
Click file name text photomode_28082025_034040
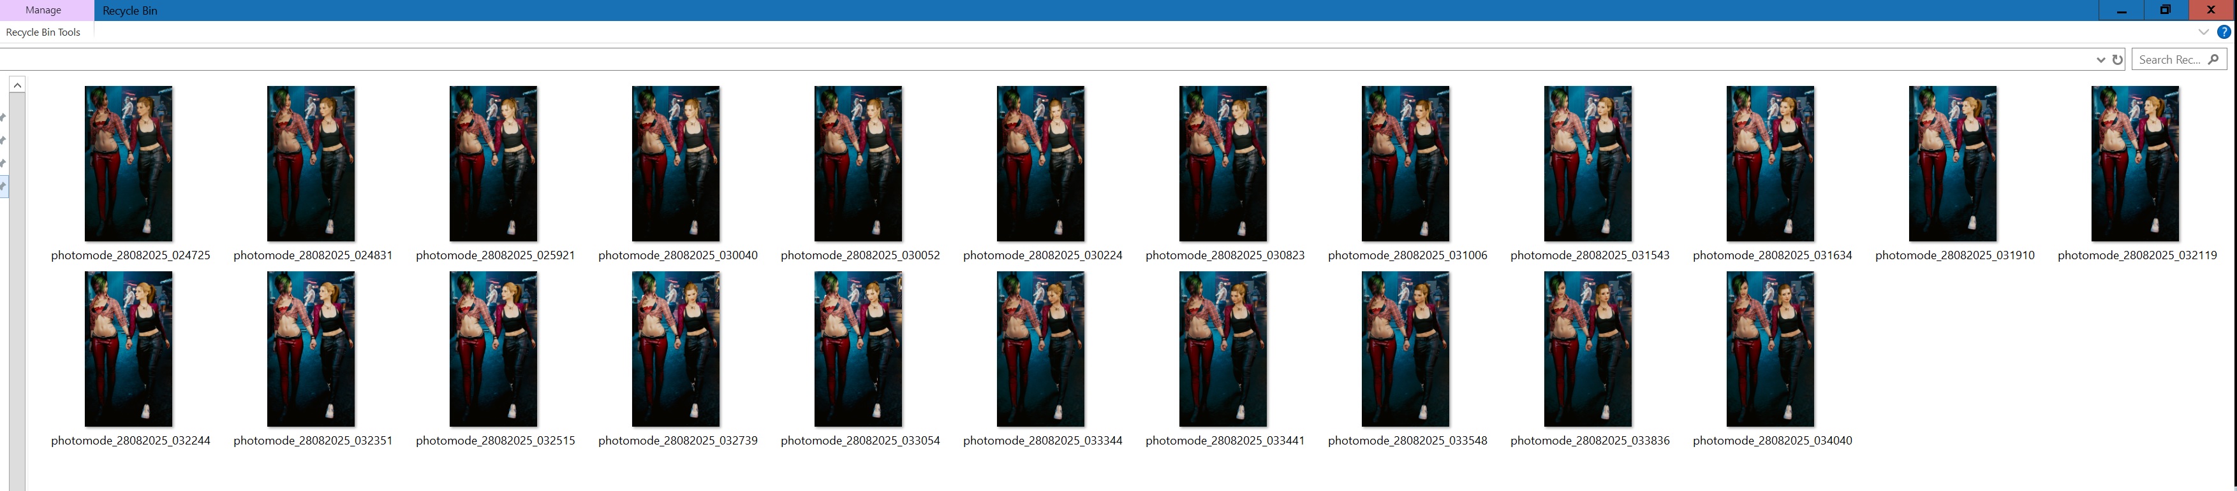click(1773, 441)
